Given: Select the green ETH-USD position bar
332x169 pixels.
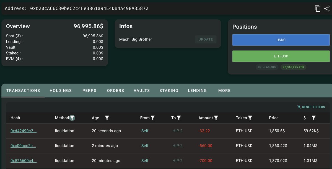Looking at the screenshot, I should pos(281,56).
